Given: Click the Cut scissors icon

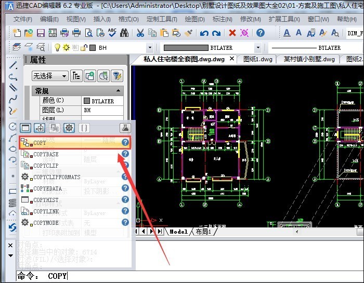Looking at the screenshot, I should (140, 33).
